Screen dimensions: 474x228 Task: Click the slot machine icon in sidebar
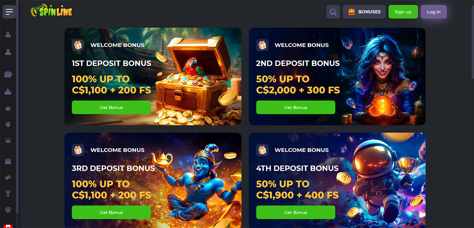tap(8, 74)
